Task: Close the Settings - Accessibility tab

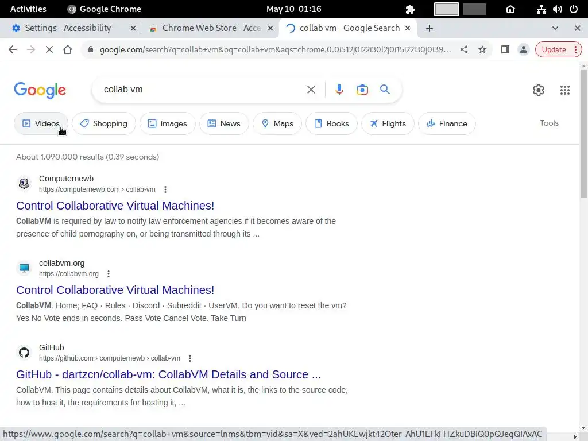Action: click(133, 28)
